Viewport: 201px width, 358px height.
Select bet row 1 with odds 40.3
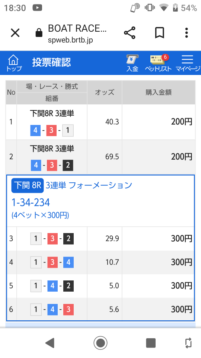click(x=100, y=122)
